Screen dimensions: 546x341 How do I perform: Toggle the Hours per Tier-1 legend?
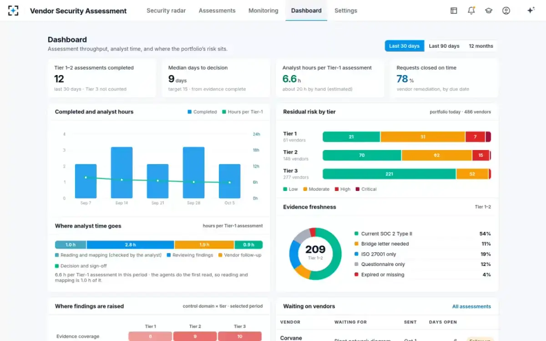[242, 112]
